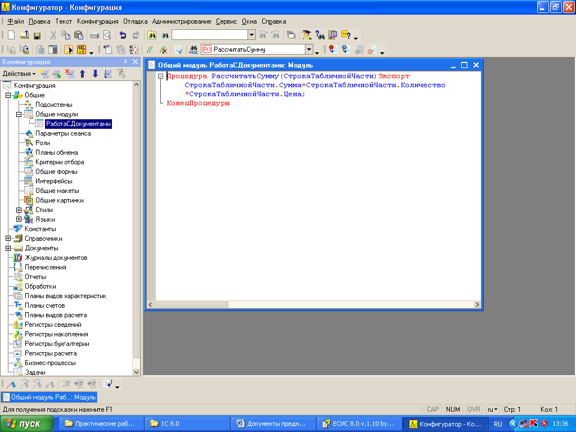Select the РаботаСДокументами module
576x432 pixels.
[78, 124]
